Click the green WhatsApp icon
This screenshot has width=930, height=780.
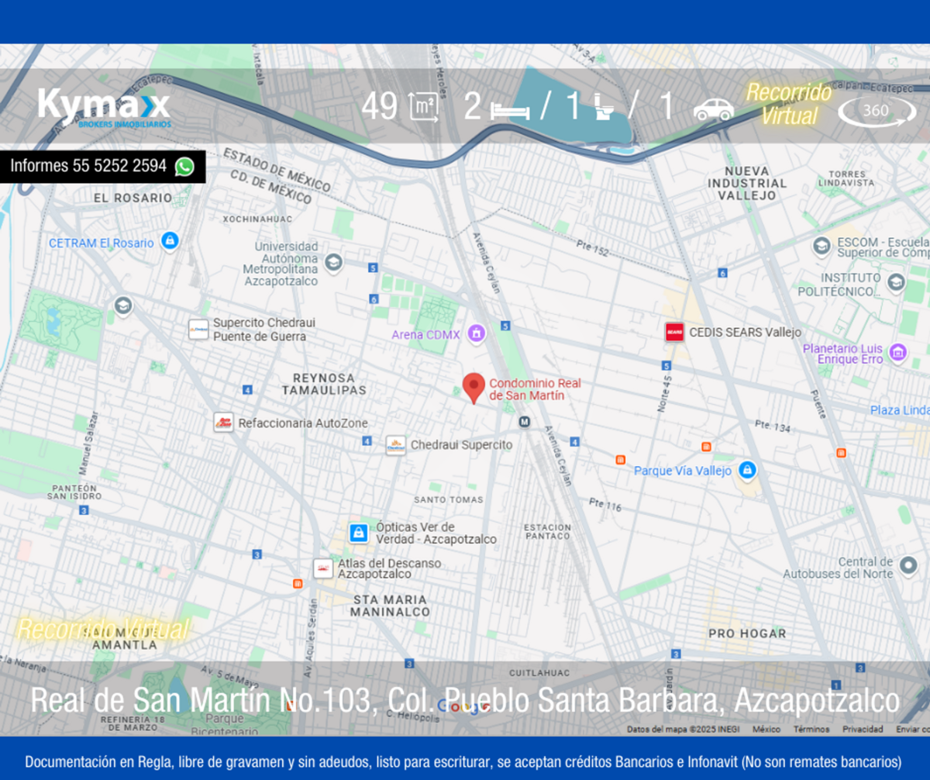184,166
